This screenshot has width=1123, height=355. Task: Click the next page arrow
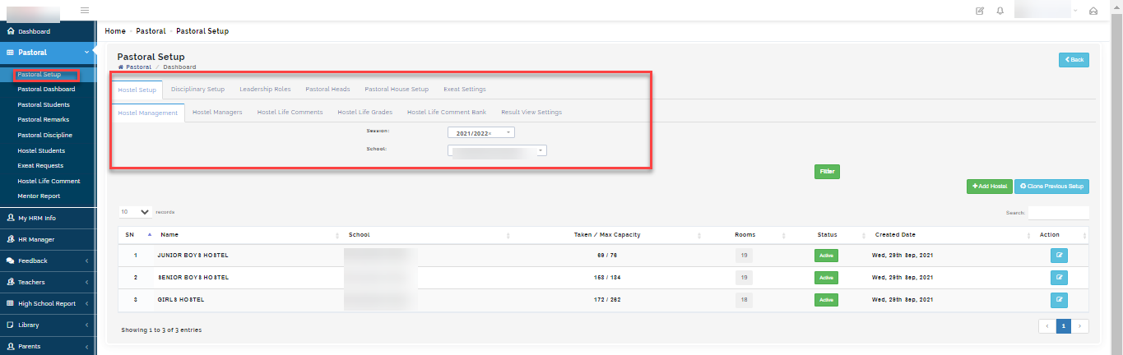1079,326
